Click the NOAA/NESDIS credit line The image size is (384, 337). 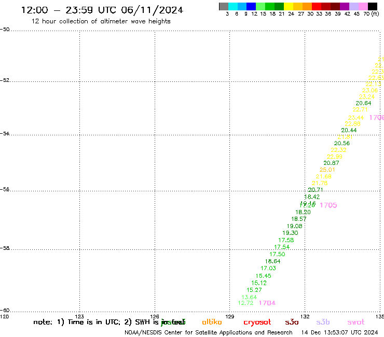[209, 333]
